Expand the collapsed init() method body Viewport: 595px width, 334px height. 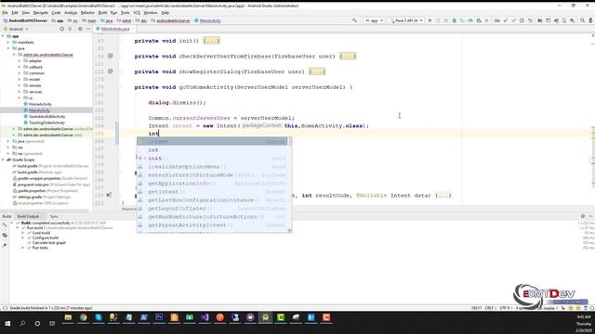(x=211, y=41)
